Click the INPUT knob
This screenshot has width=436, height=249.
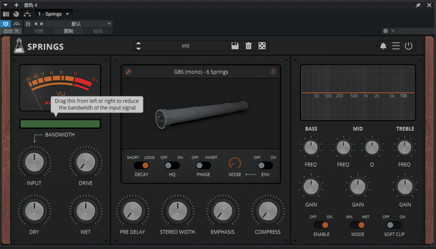(34, 162)
